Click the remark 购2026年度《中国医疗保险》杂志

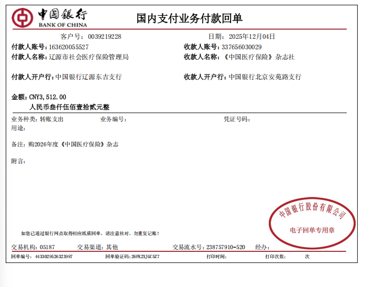pyautogui.click(x=73, y=144)
